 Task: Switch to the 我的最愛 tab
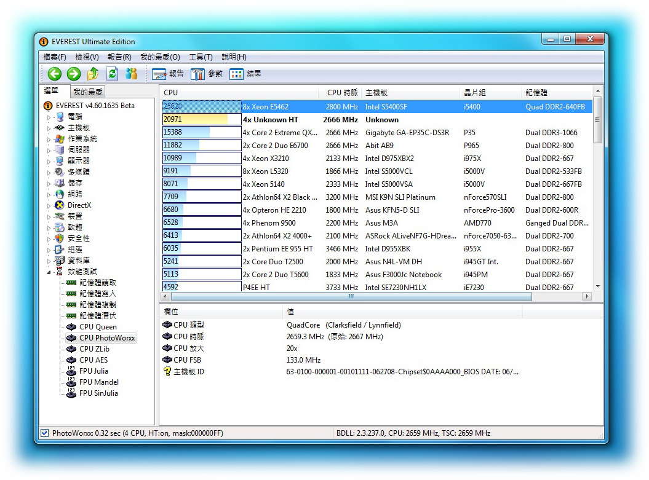pos(88,92)
